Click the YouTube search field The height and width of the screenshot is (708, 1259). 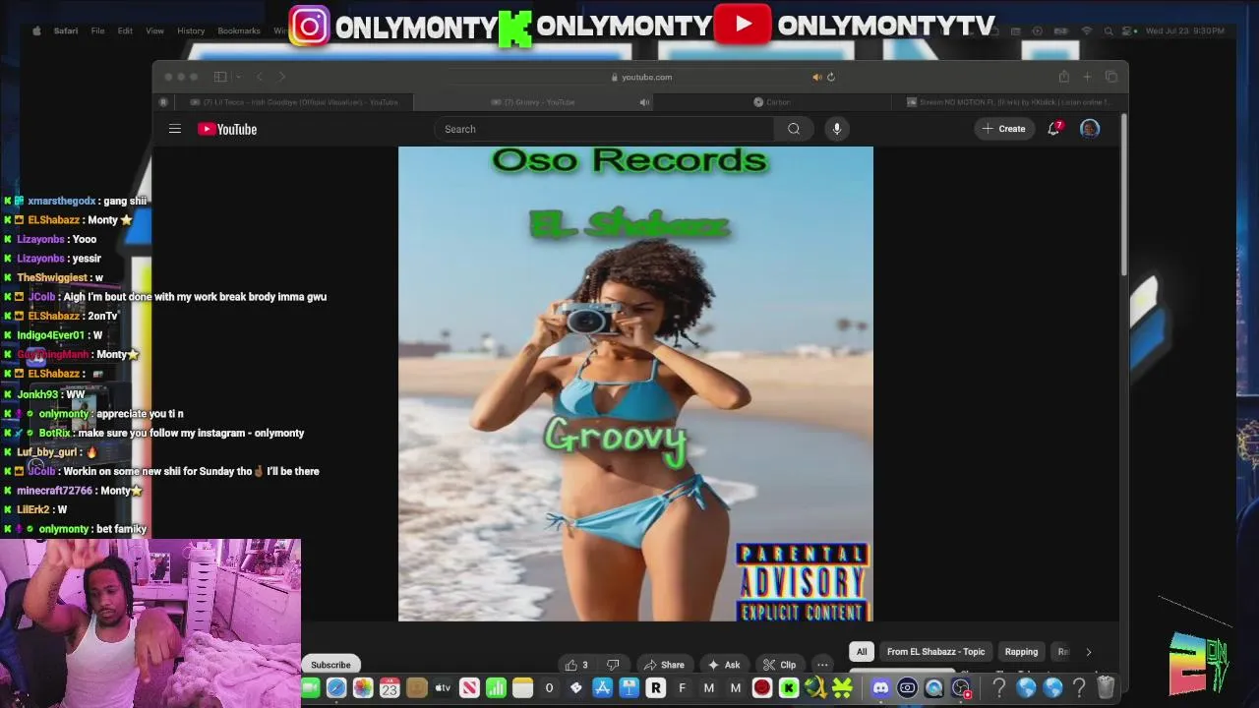click(604, 129)
